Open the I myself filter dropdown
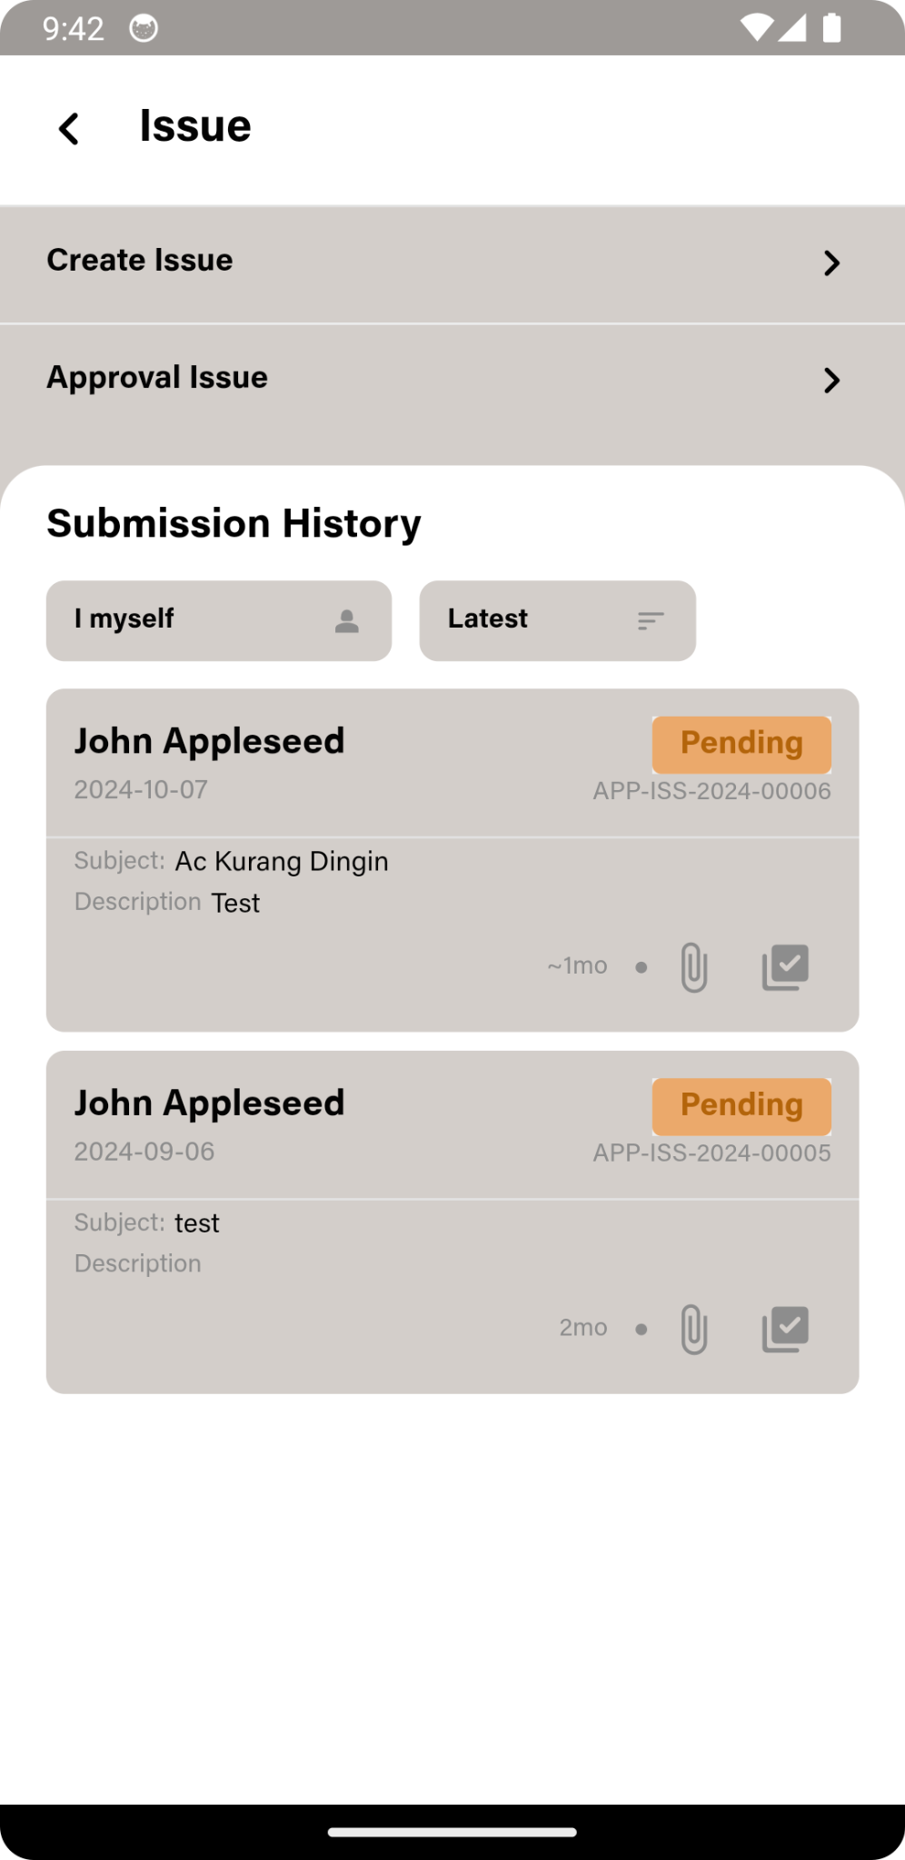The image size is (905, 1860). click(x=218, y=620)
